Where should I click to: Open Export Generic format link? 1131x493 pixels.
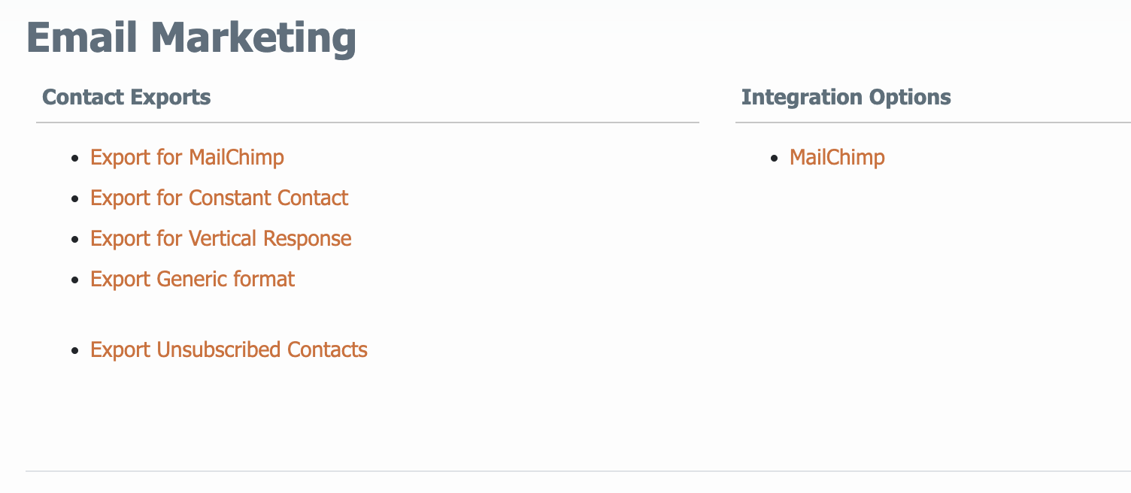click(x=193, y=279)
